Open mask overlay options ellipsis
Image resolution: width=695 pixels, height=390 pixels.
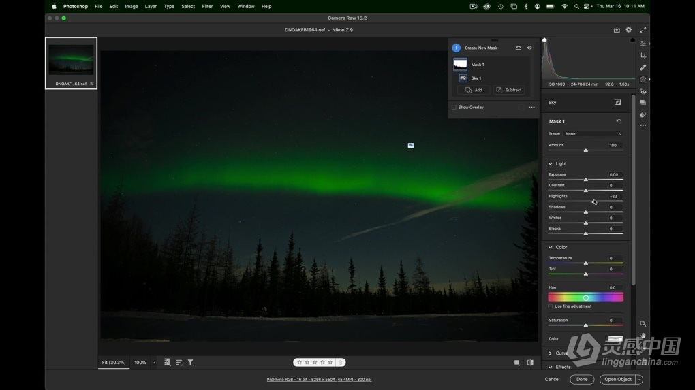click(531, 107)
